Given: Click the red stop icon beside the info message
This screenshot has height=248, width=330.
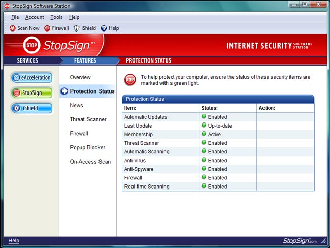Looking at the screenshot, I should 130,80.
